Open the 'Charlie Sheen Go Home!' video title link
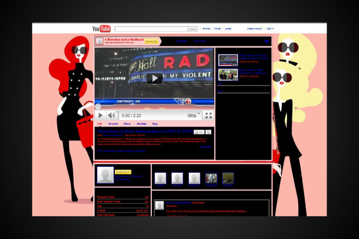The image size is (359, 239). click(145, 131)
